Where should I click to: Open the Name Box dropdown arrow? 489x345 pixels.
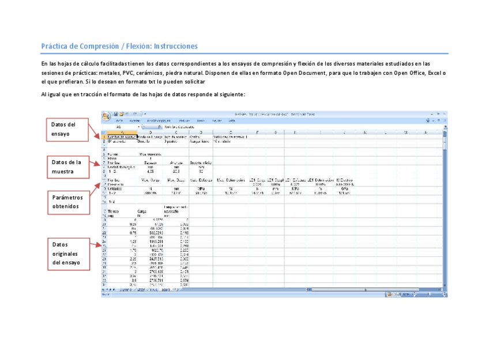click(139, 127)
